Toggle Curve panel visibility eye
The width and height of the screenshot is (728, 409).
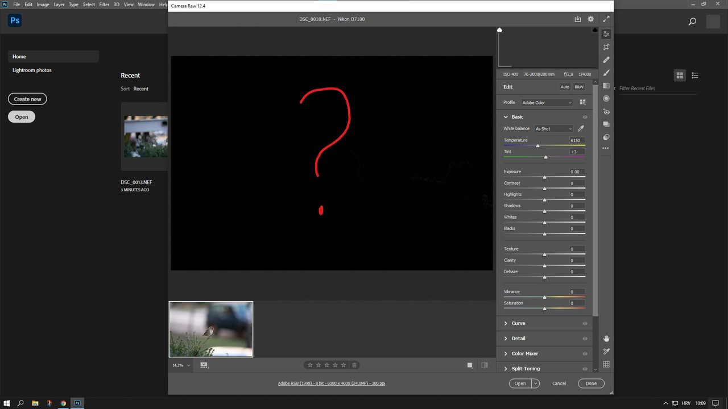pyautogui.click(x=585, y=323)
